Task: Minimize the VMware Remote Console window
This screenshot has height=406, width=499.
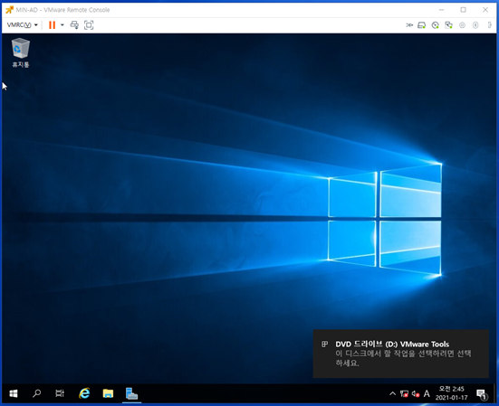Action: point(441,10)
